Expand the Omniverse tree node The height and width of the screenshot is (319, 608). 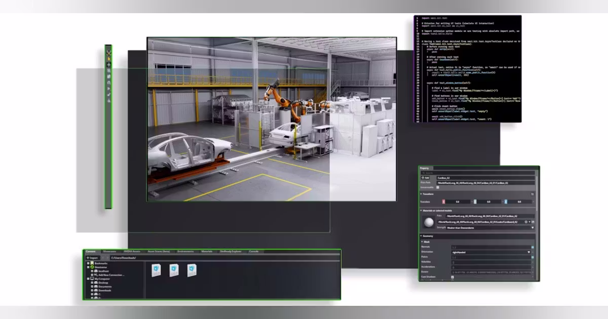tap(88, 267)
